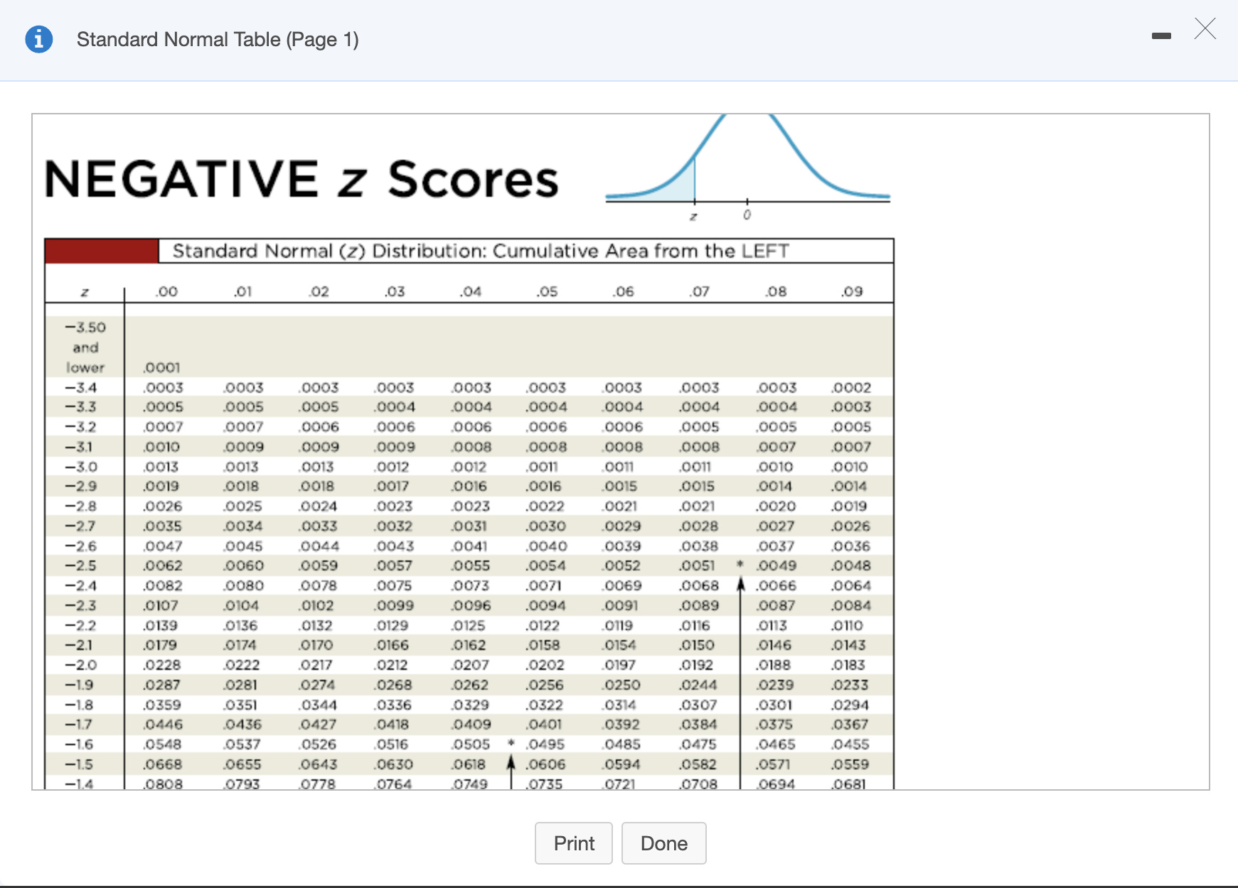
Task: Click value .0202 in the −2.0 row
Action: (x=545, y=666)
